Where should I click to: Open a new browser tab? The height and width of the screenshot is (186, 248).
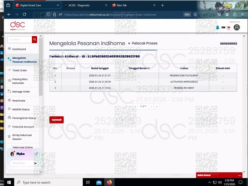[162, 5]
